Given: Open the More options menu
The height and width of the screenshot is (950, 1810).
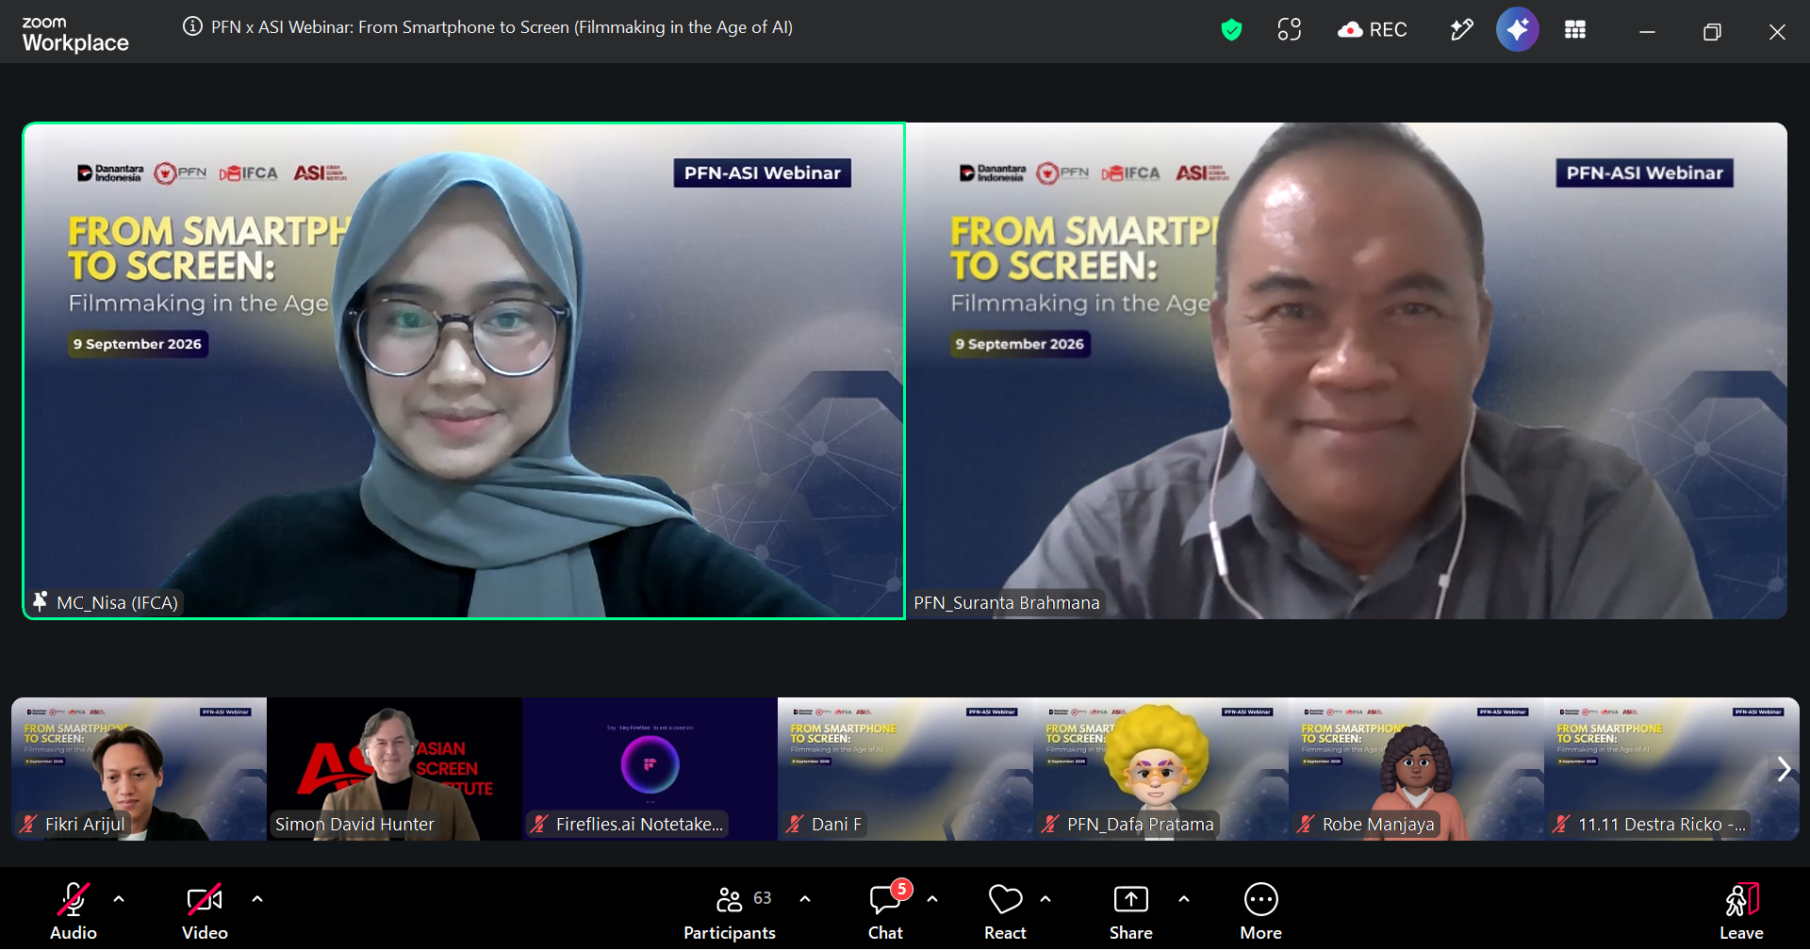Looking at the screenshot, I should (1260, 911).
